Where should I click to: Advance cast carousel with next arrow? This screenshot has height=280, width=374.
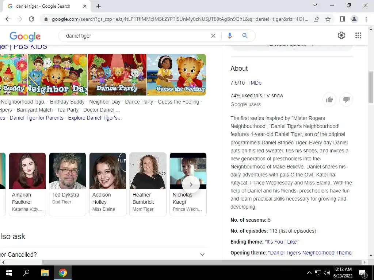click(x=191, y=184)
